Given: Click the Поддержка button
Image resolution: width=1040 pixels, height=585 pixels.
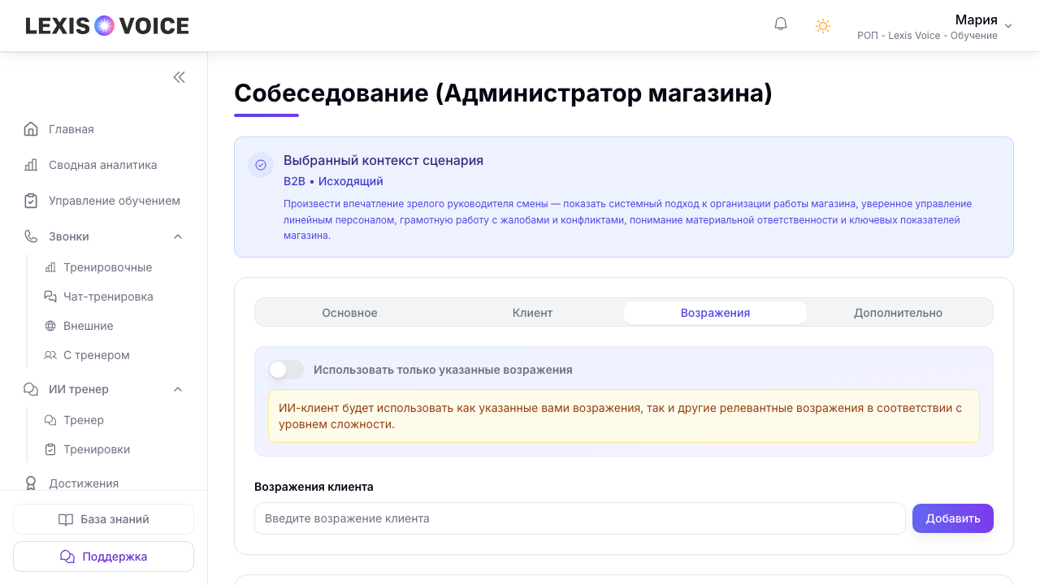Looking at the screenshot, I should 103,557.
